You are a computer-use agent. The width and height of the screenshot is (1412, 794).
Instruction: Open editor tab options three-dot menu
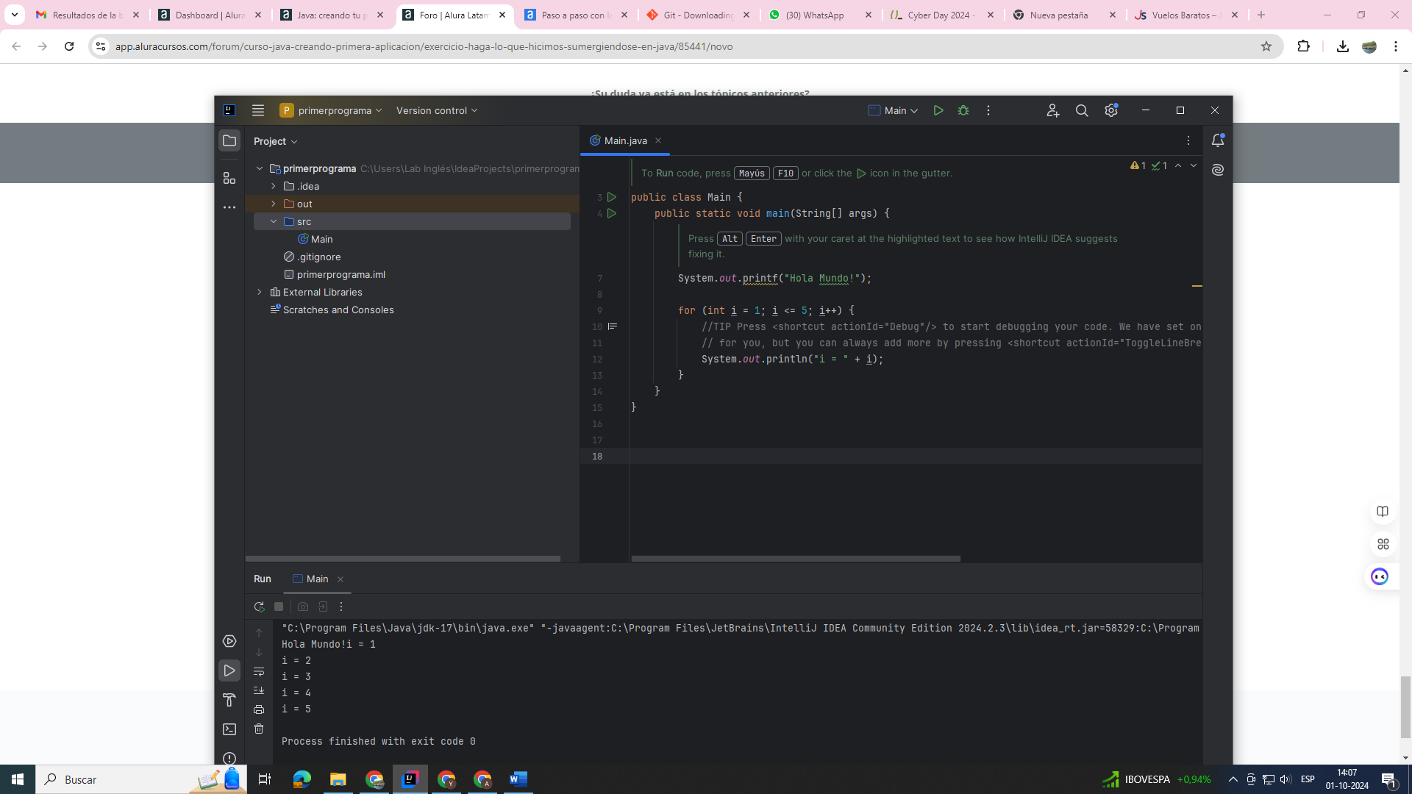[1188, 140]
